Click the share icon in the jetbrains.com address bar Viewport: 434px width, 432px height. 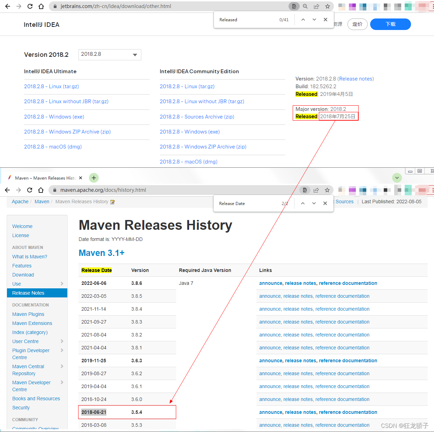316,6
